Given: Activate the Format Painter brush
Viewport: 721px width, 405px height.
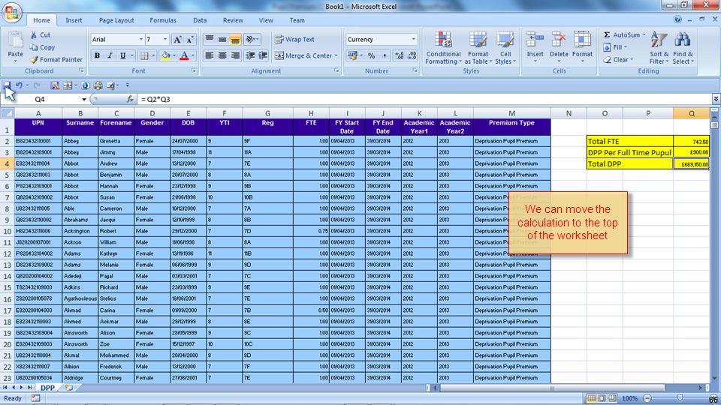Looking at the screenshot, I should [x=56, y=60].
